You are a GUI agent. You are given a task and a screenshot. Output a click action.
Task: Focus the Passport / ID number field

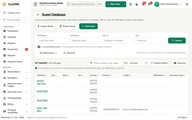118,41
